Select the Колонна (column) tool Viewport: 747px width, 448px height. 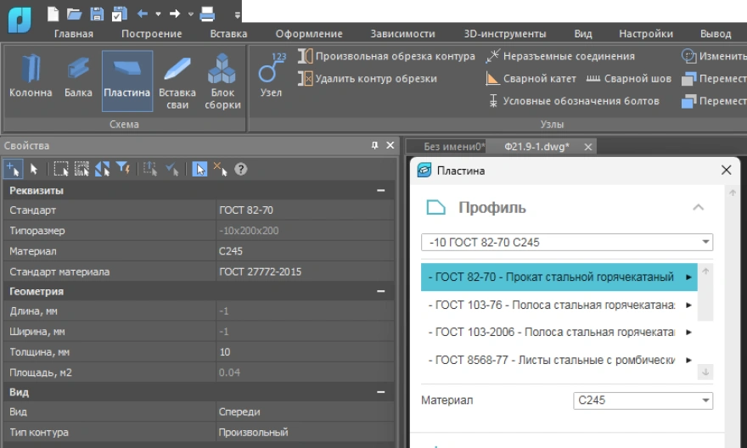tap(31, 78)
